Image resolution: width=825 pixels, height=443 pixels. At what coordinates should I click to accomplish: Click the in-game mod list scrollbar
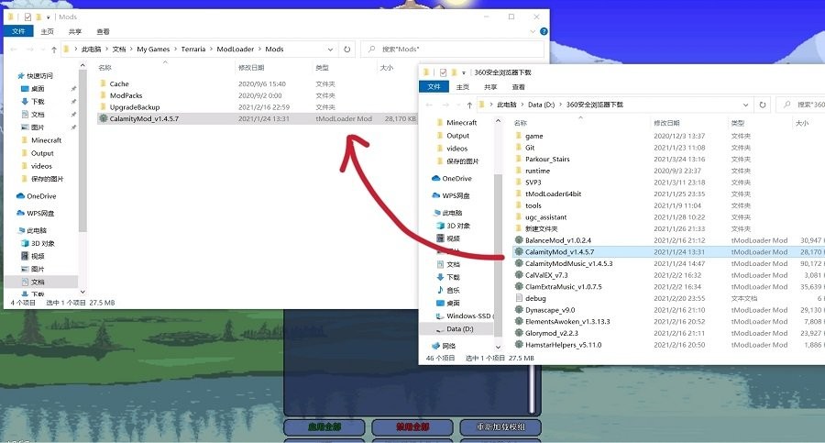point(533,389)
